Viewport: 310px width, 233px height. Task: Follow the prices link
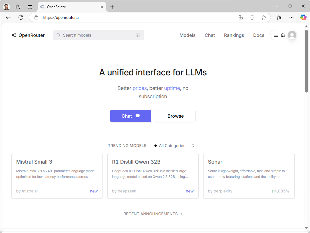tap(140, 88)
